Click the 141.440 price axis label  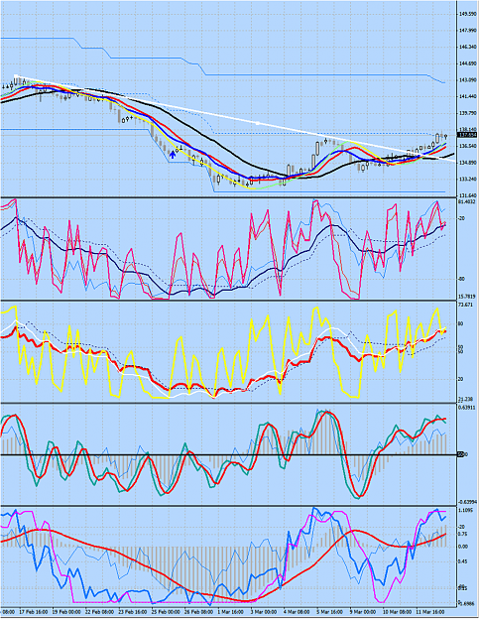(x=468, y=96)
